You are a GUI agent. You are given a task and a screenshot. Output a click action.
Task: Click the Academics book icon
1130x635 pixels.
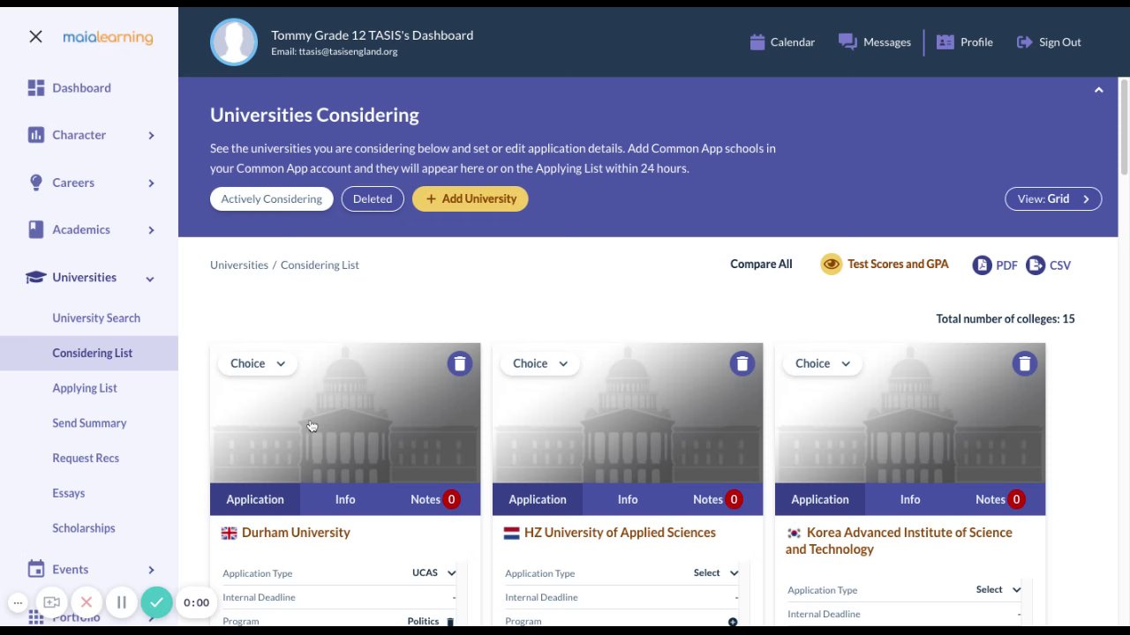click(x=35, y=229)
